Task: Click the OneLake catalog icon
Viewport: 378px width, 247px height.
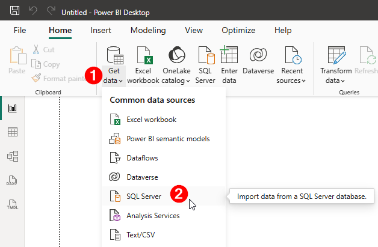Action: click(177, 55)
